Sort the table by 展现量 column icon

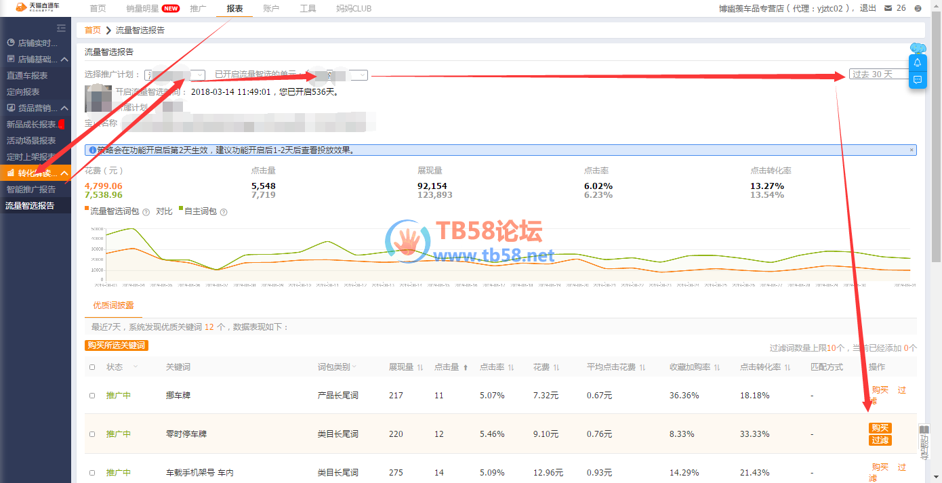coord(420,367)
